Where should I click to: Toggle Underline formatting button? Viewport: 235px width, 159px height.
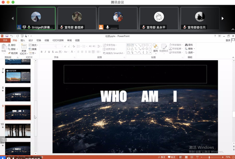49,52
